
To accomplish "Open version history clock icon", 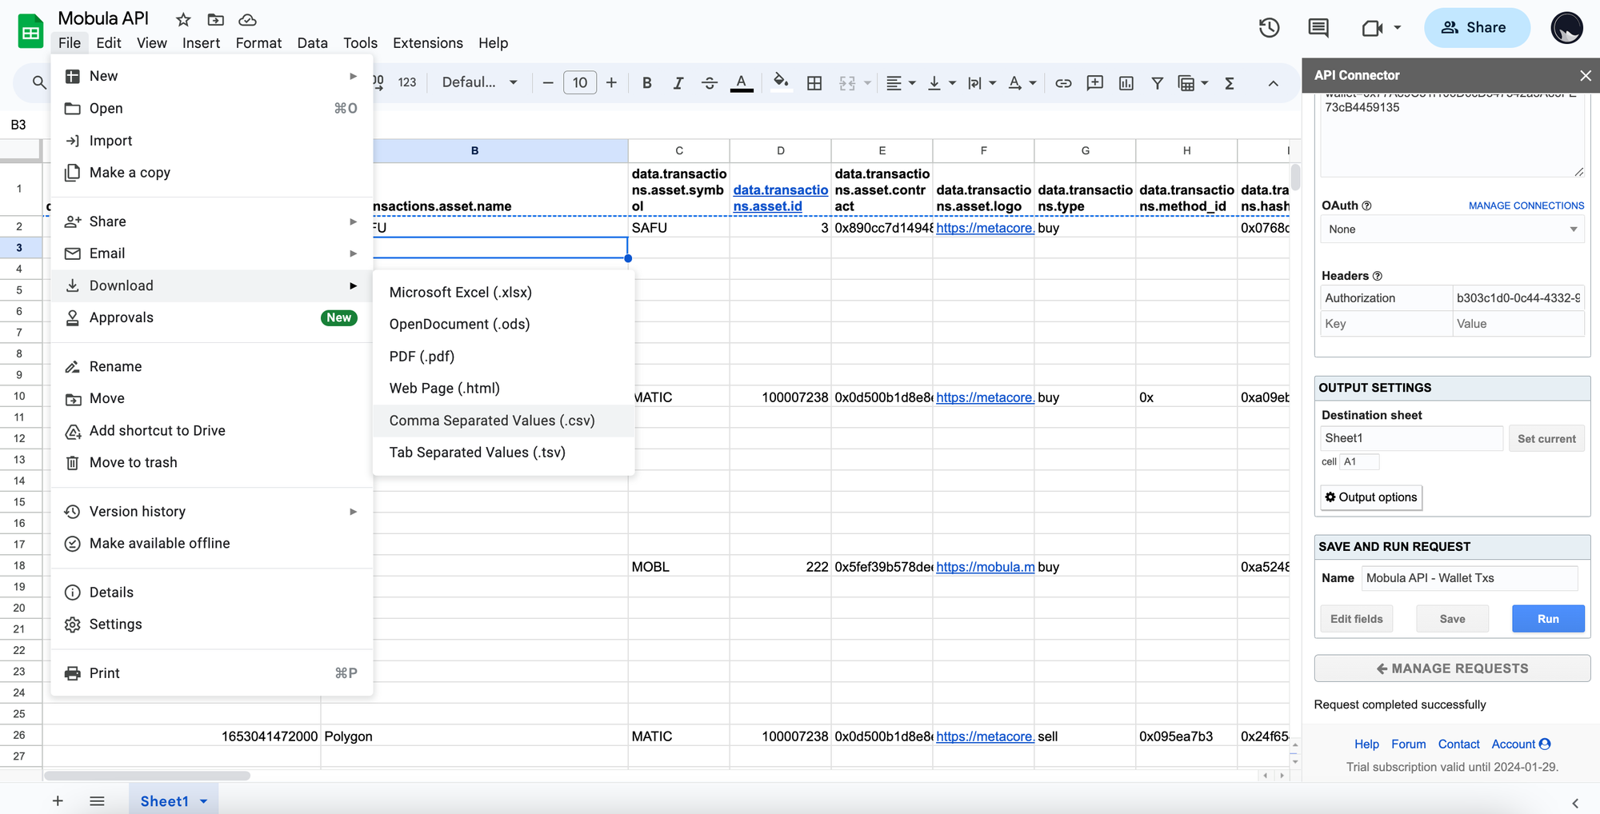I will point(1269,28).
